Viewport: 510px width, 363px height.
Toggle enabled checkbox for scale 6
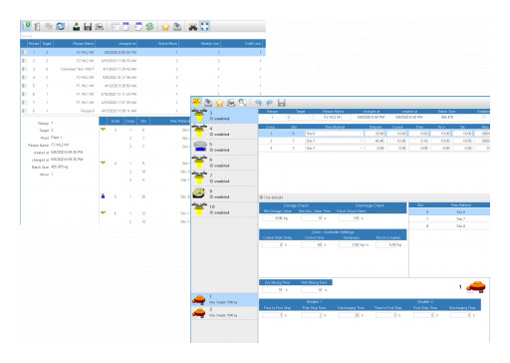(211, 166)
